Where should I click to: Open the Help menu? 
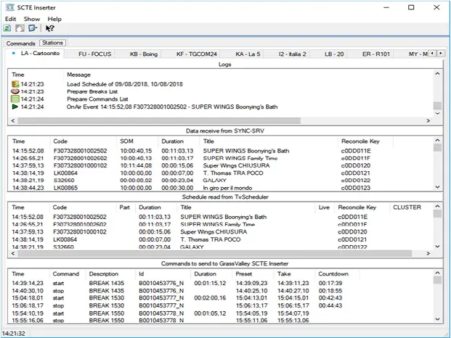pyautogui.click(x=54, y=18)
